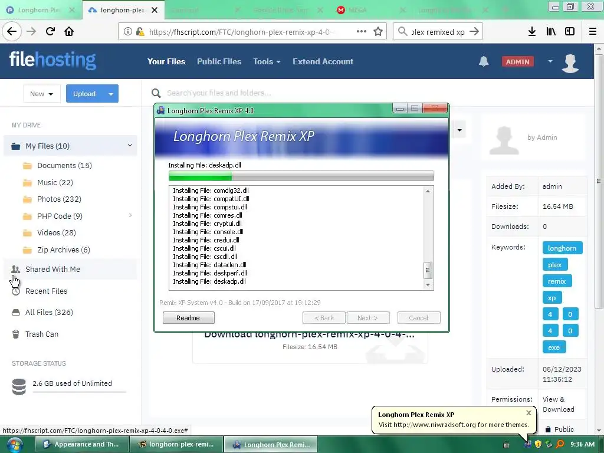Open the Music (22) folder

click(55, 182)
